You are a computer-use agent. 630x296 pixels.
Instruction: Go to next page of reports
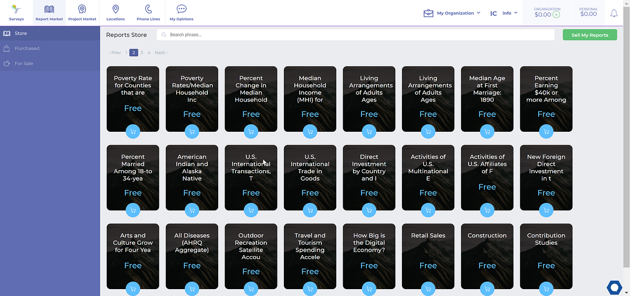pos(161,53)
